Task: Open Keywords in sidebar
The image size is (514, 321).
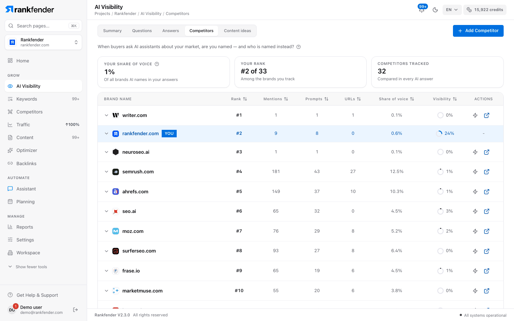Action: tap(44, 99)
